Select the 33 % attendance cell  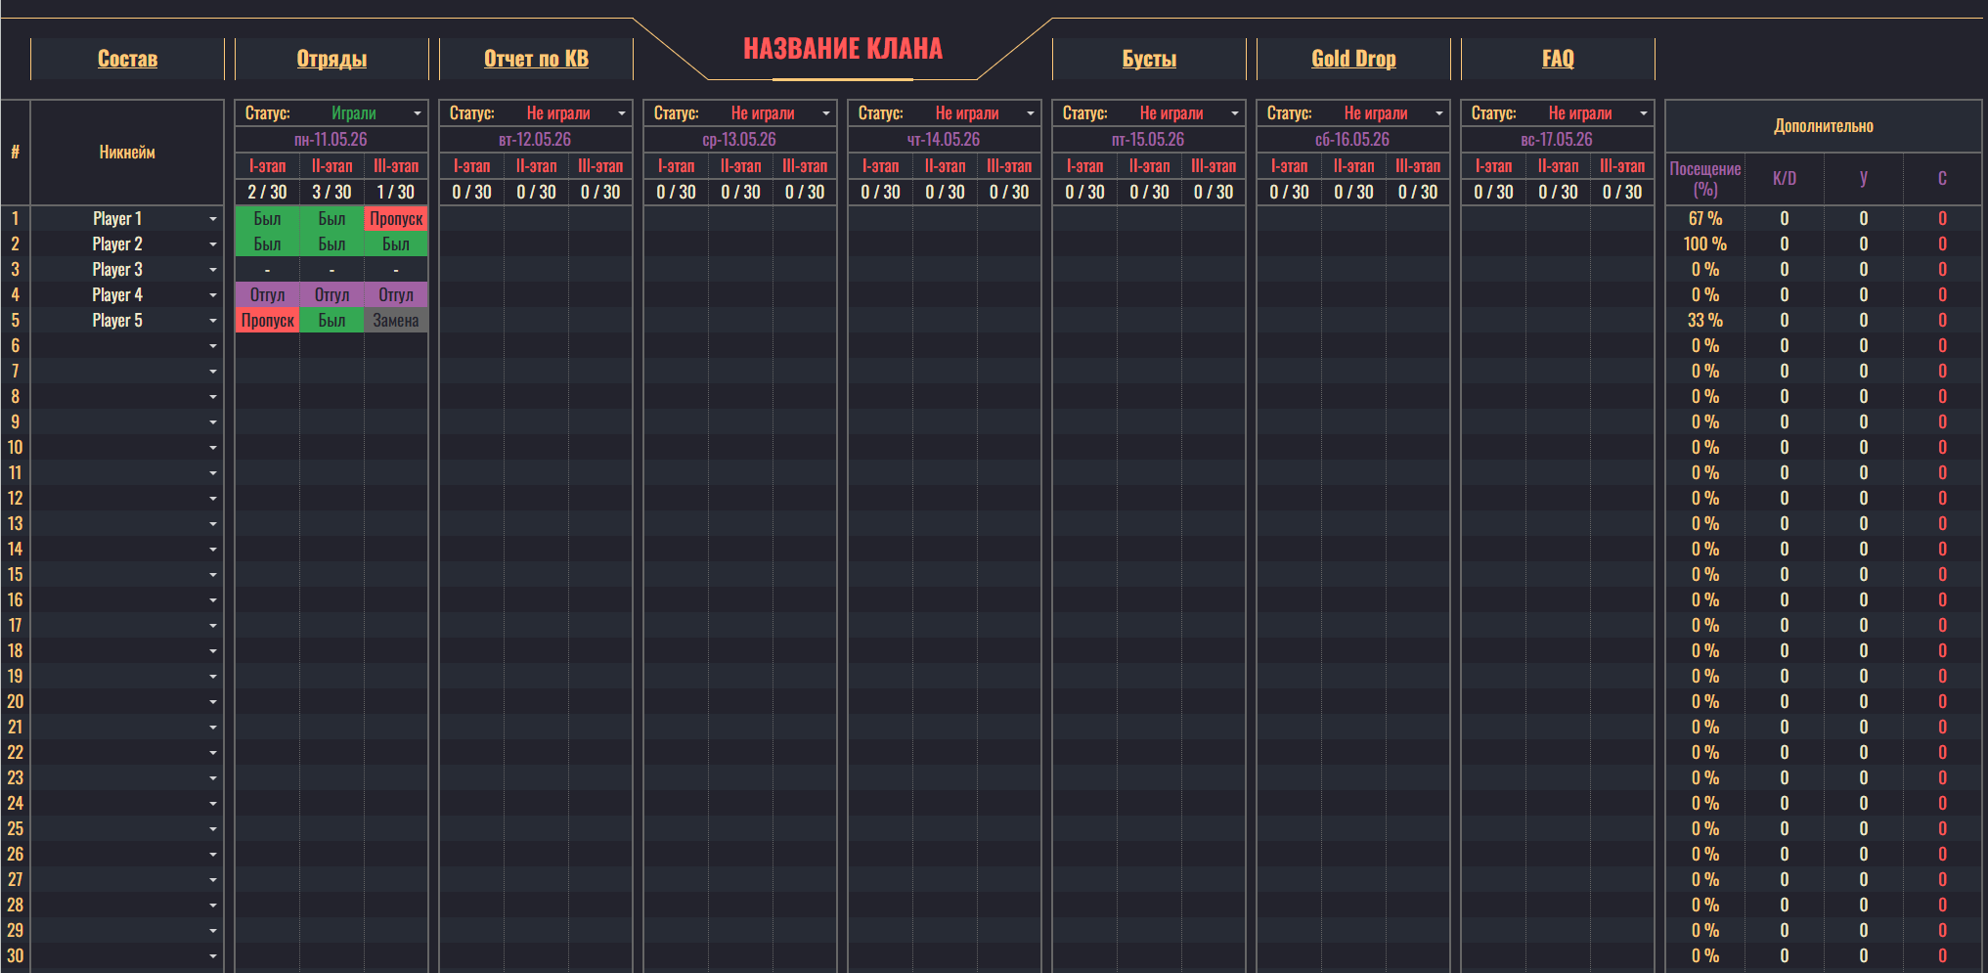click(x=1705, y=321)
